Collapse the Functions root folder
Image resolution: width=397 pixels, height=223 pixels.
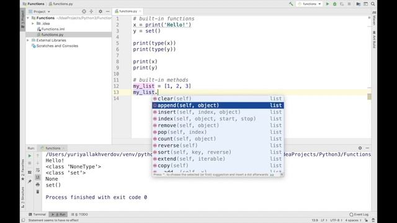pos(28,18)
